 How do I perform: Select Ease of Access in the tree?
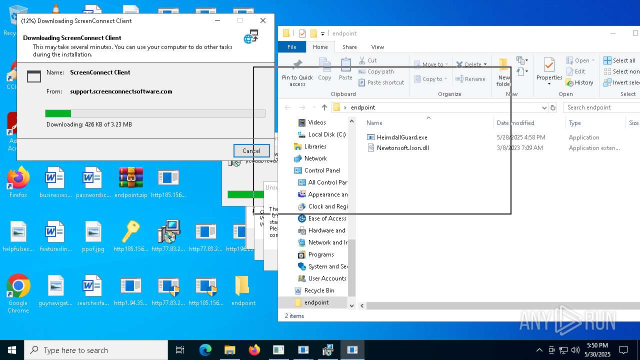pos(327,218)
